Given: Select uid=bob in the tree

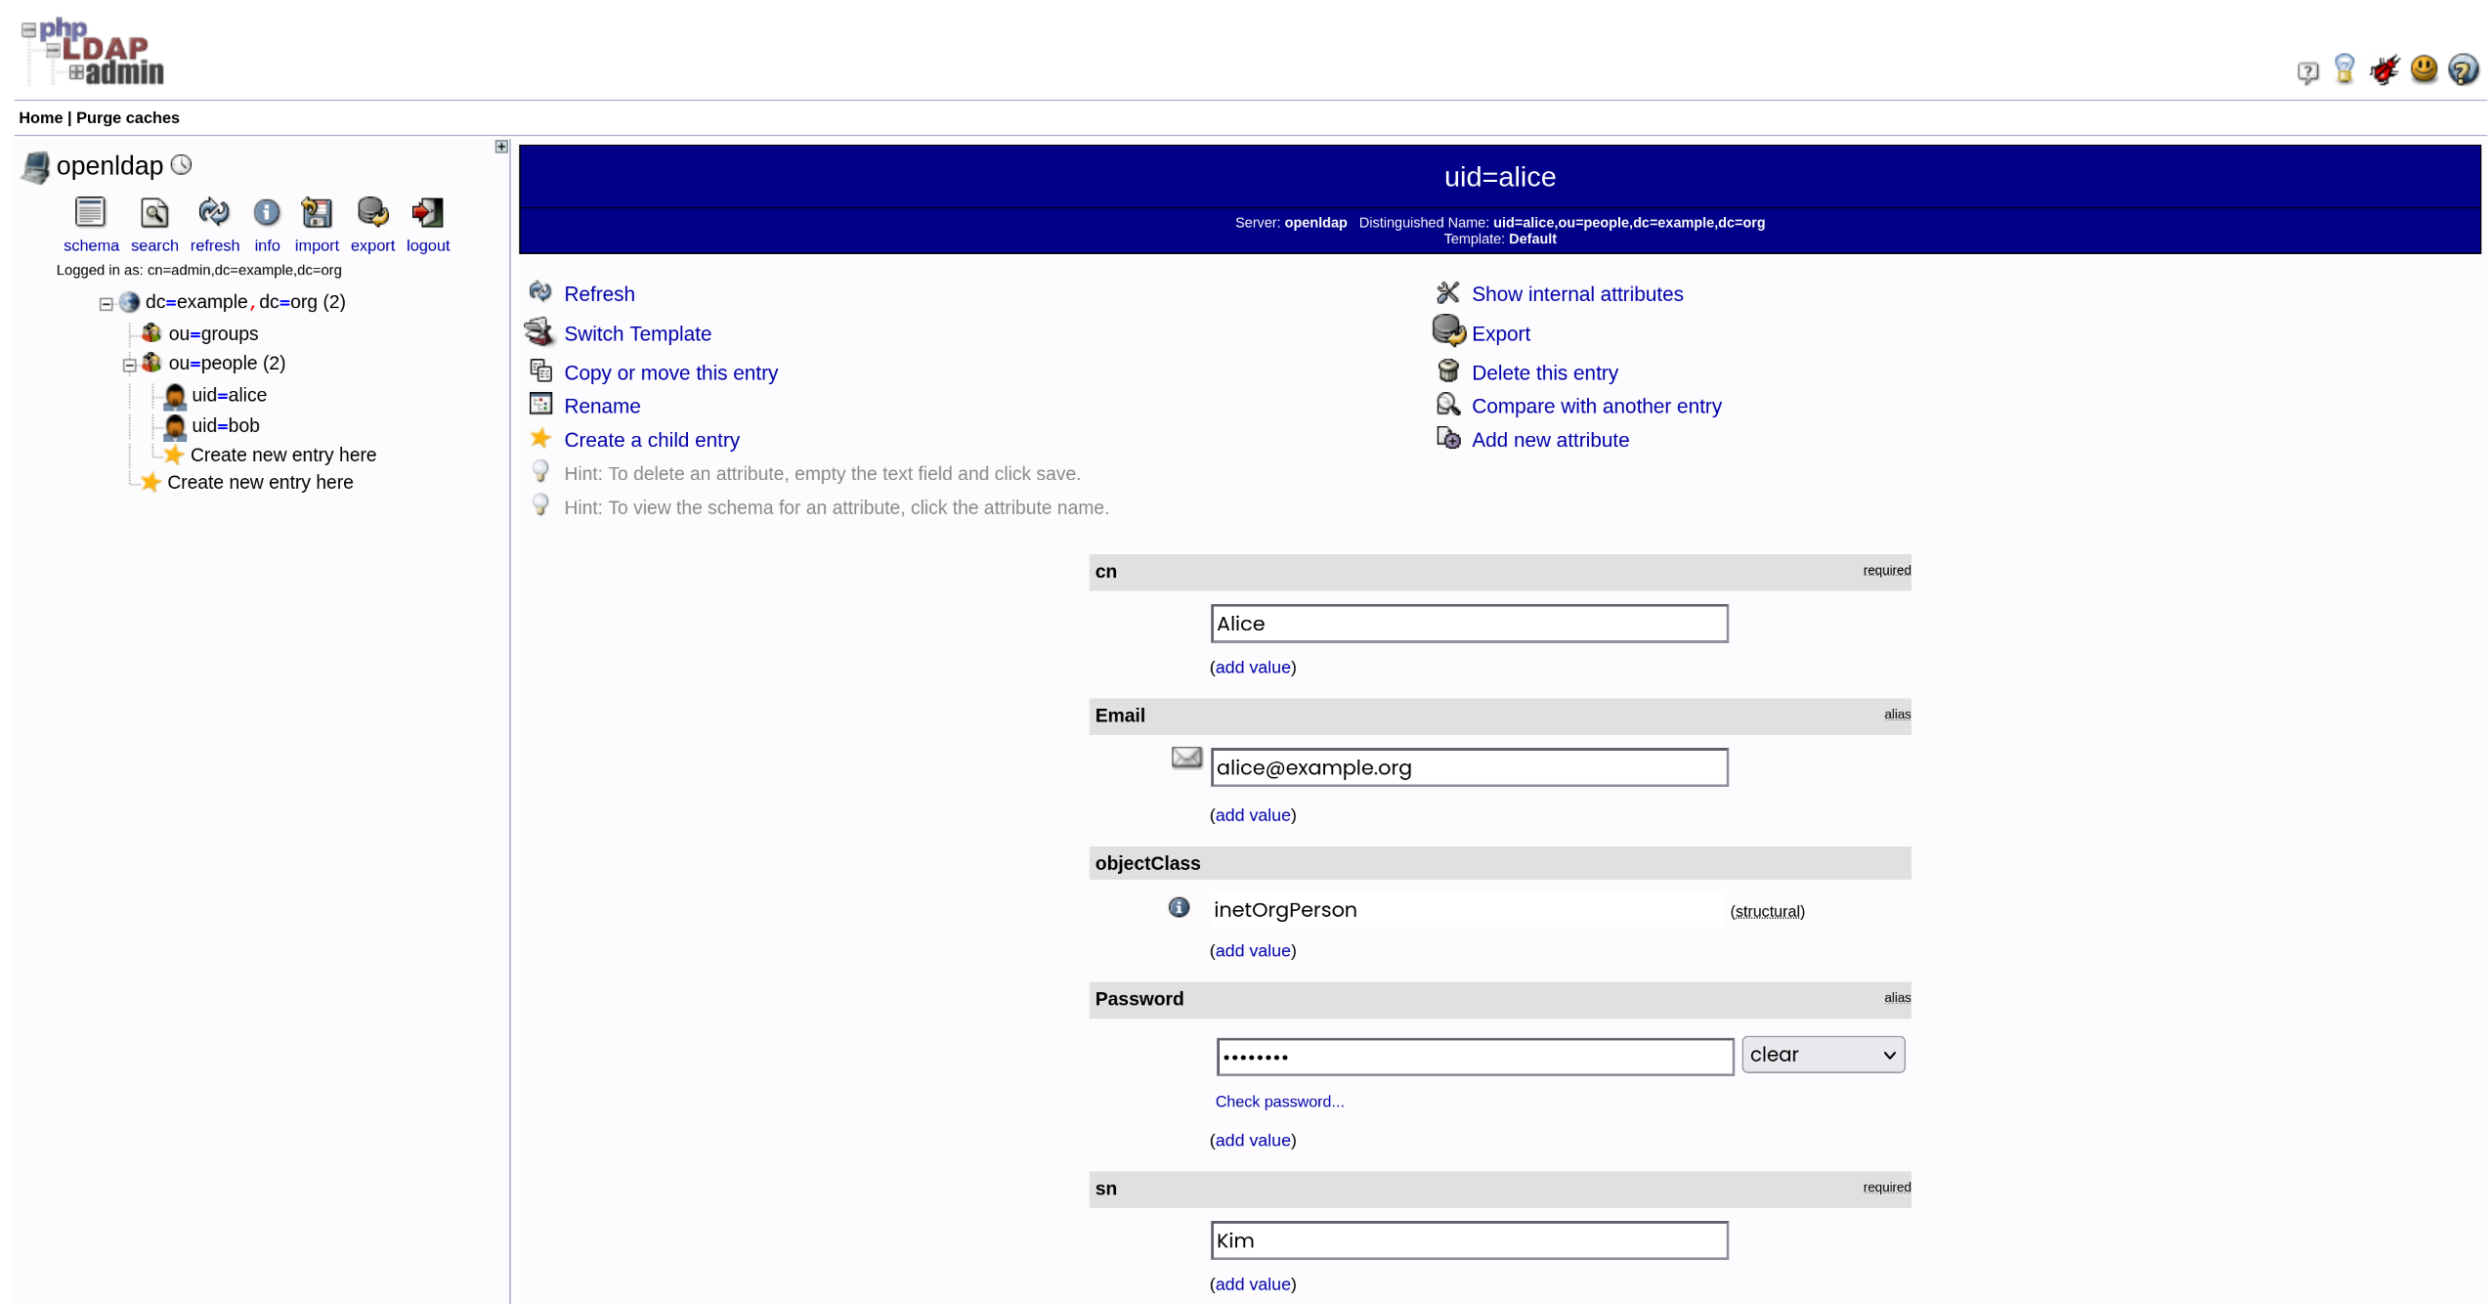Looking at the screenshot, I should click(x=225, y=425).
